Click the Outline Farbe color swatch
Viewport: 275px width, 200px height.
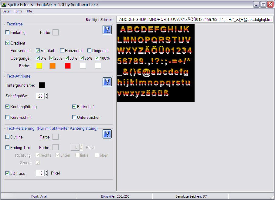(56, 137)
